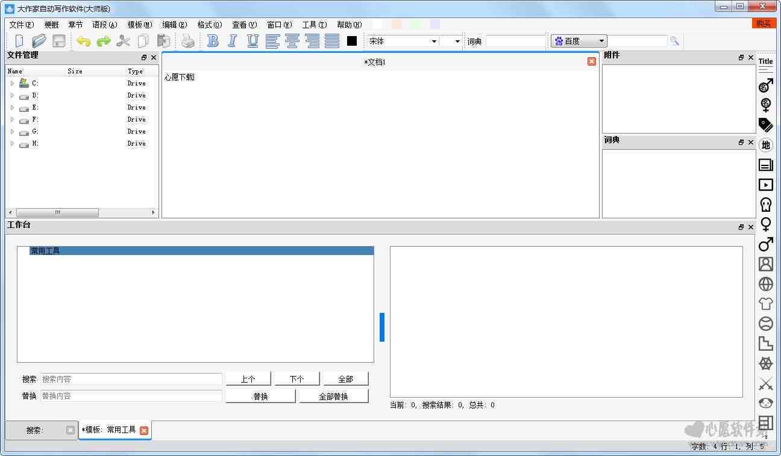Redo with the green arrow icon
The height and width of the screenshot is (456, 781).
coord(104,41)
